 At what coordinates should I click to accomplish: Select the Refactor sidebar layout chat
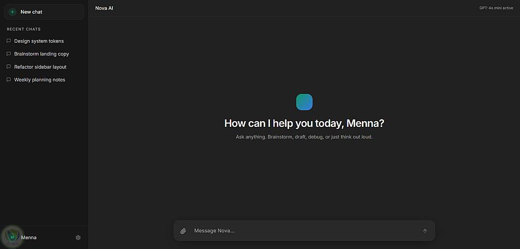pos(40,67)
